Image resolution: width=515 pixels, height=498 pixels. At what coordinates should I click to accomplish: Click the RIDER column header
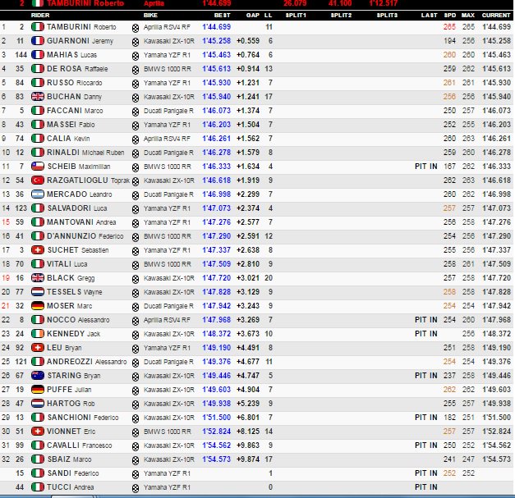coord(40,15)
